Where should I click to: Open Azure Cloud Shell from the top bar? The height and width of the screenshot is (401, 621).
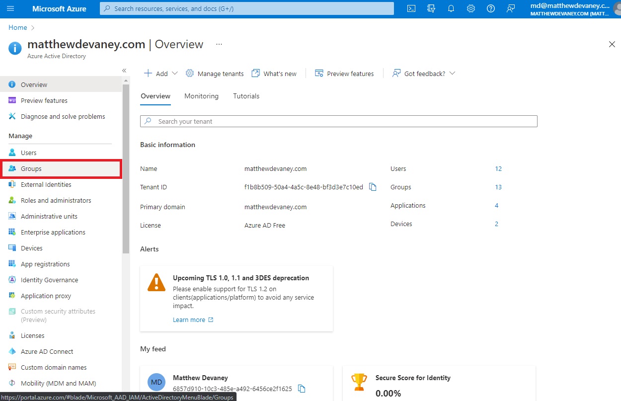[x=411, y=8]
